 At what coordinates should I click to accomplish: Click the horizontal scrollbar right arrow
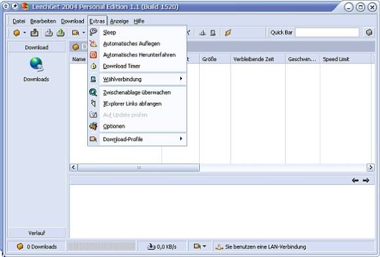coord(371,168)
